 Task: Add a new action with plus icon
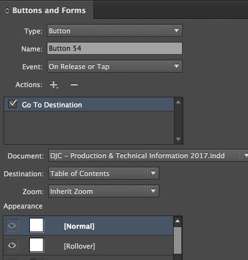click(54, 85)
